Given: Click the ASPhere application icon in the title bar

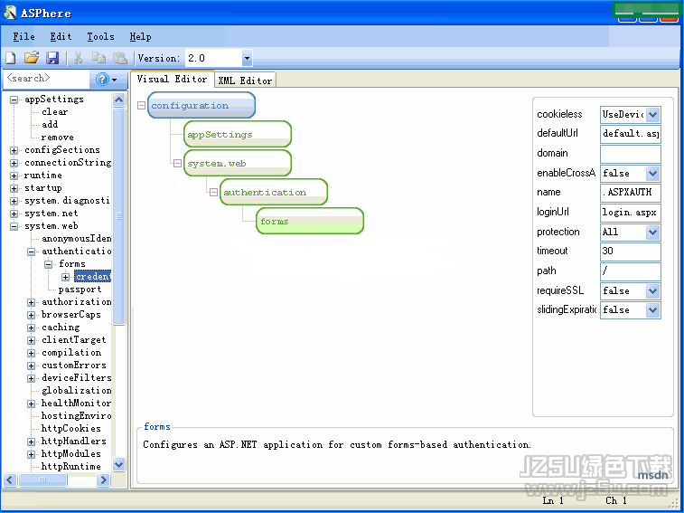Looking at the screenshot, I should pos(10,13).
